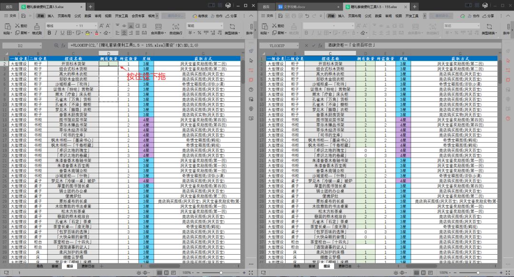Open the number format dropdown in left window
Viewport: 514px width, 277px height.
[x=205, y=26]
